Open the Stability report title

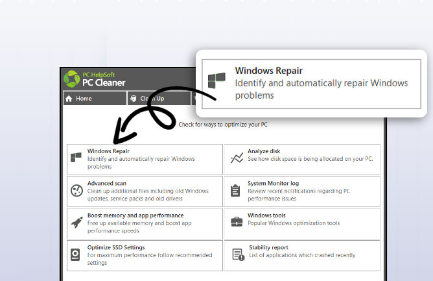268,247
